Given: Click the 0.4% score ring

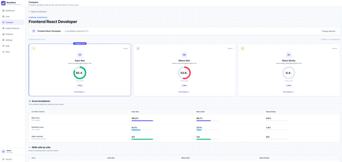Looking at the screenshot, I should point(289,73).
